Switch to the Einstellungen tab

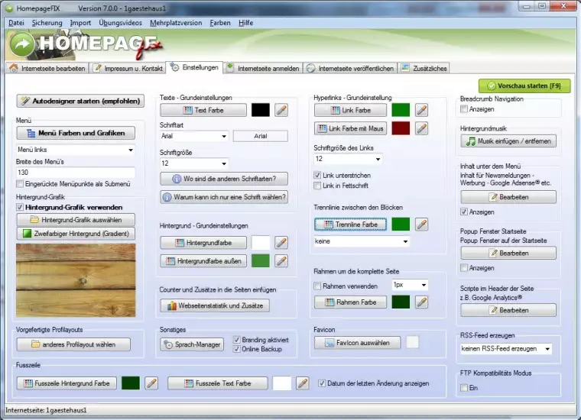194,68
